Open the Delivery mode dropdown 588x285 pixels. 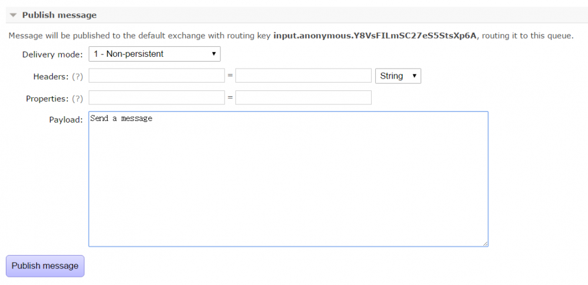pos(155,54)
